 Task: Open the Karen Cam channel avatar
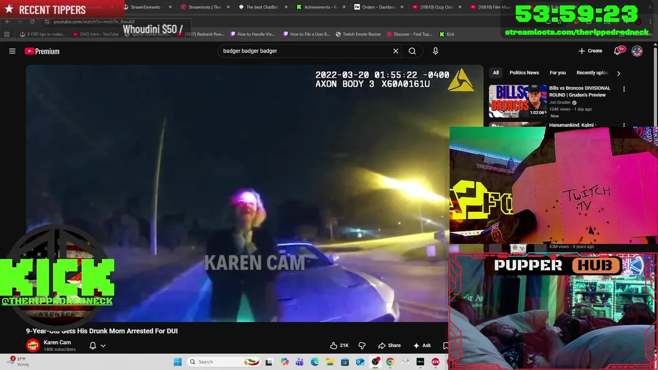pyautogui.click(x=33, y=345)
